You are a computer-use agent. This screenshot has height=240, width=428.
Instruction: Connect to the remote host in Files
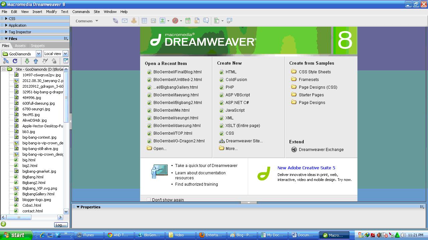[x=6, y=61]
